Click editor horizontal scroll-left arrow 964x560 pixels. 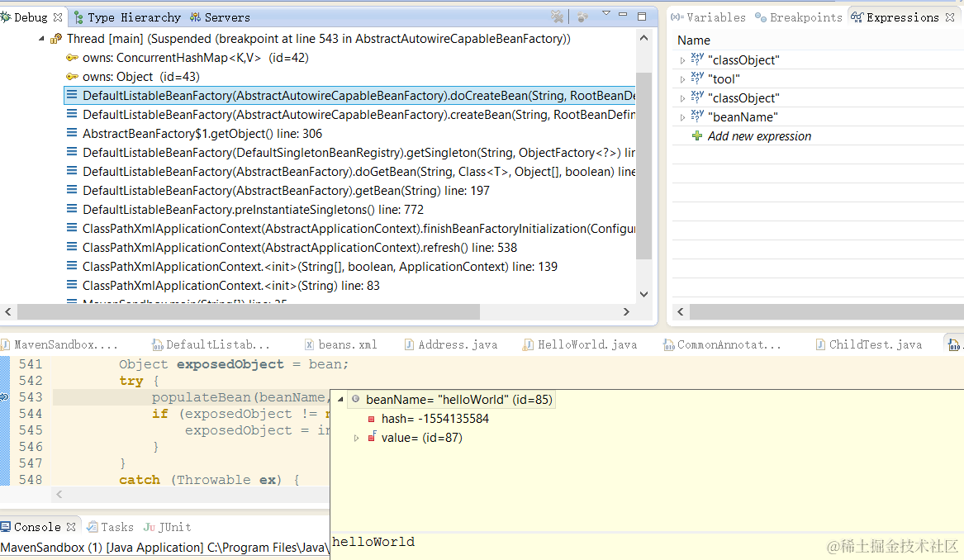coord(59,494)
